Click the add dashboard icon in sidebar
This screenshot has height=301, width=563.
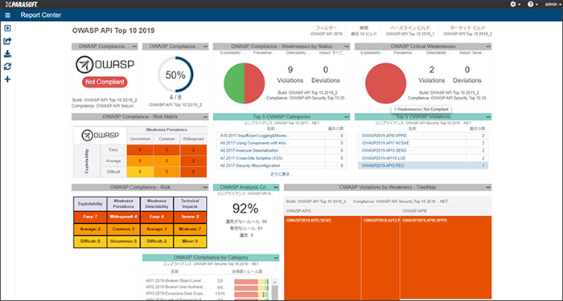[7, 28]
